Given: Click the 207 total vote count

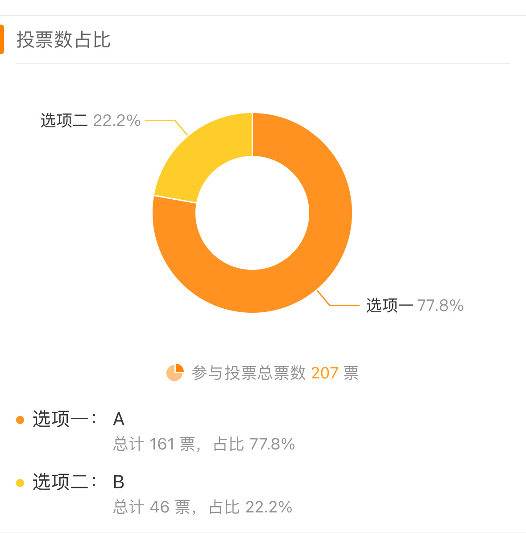Looking at the screenshot, I should point(324,373).
